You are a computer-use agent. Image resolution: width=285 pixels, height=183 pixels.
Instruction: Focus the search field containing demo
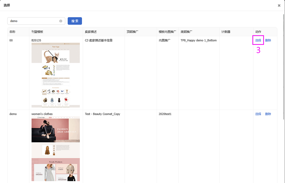34,21
